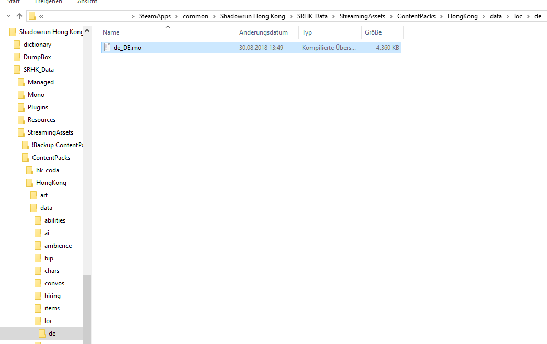Open chevron after common in path

(x=214, y=16)
